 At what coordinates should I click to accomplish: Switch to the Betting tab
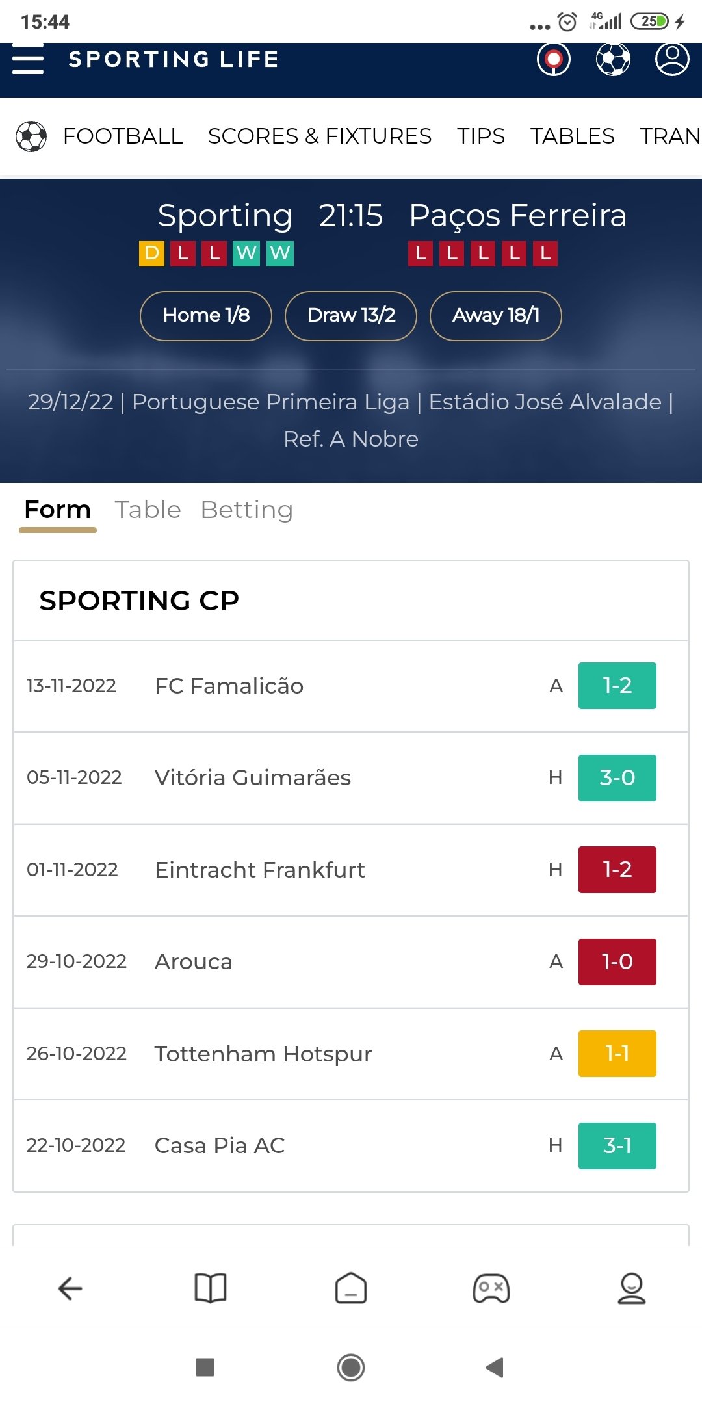(247, 510)
